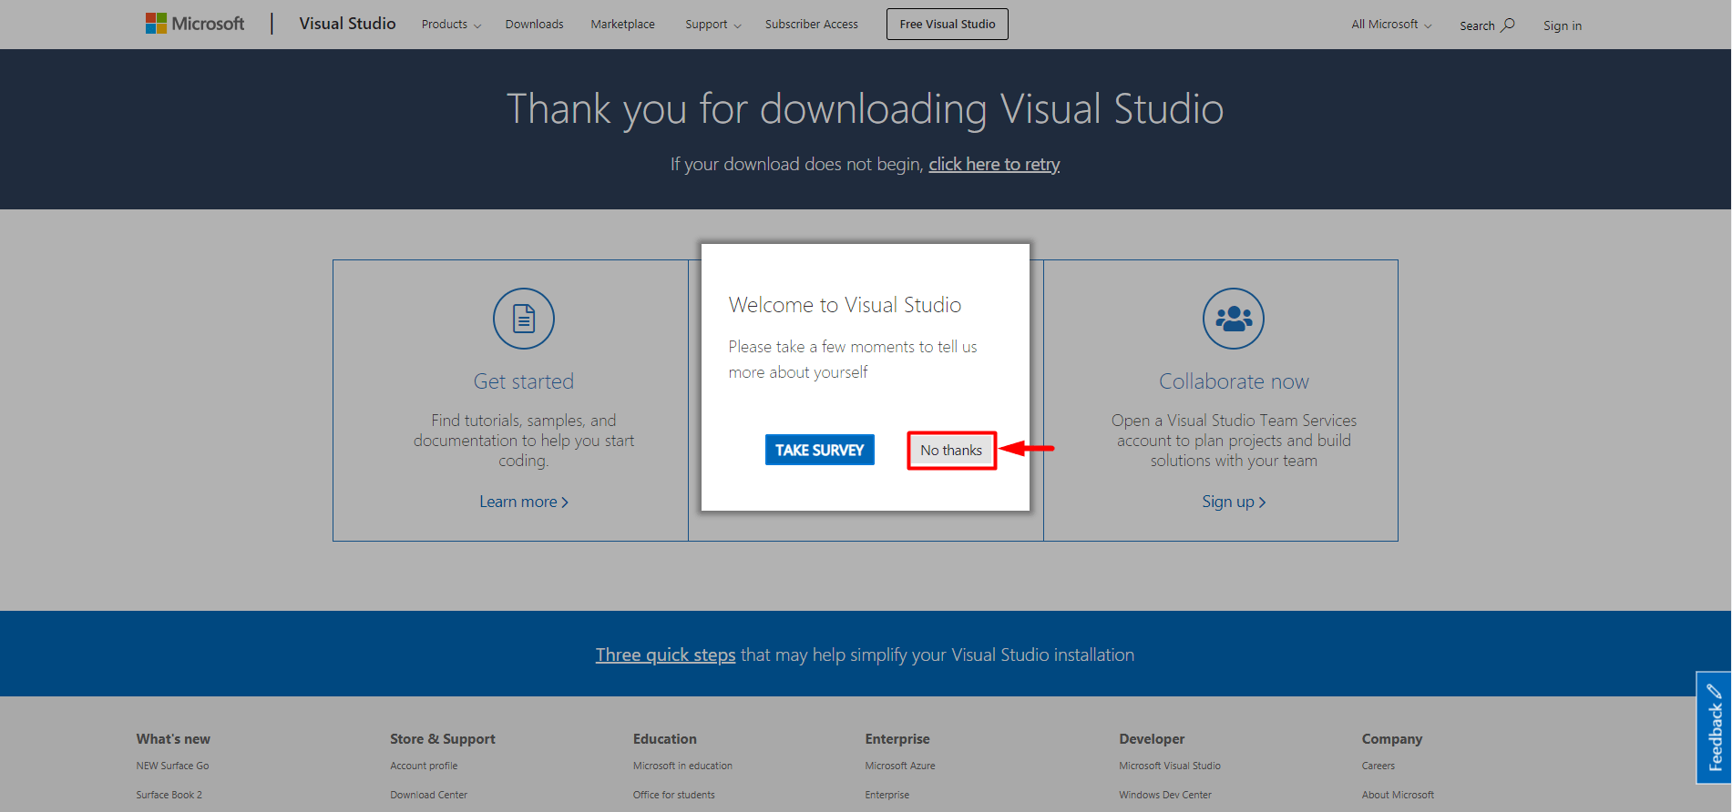The width and height of the screenshot is (1732, 812).
Task: Open the Get started document icon
Action: 524,319
